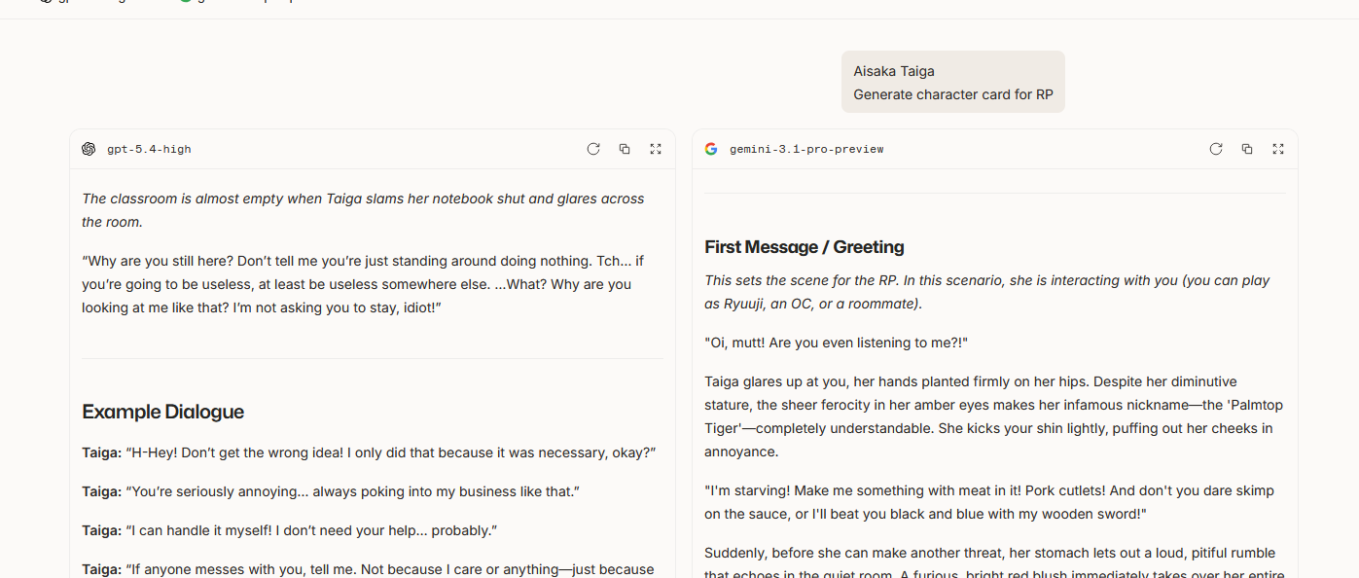Click the Taiga line "You're seriously annoying..."

(331, 491)
